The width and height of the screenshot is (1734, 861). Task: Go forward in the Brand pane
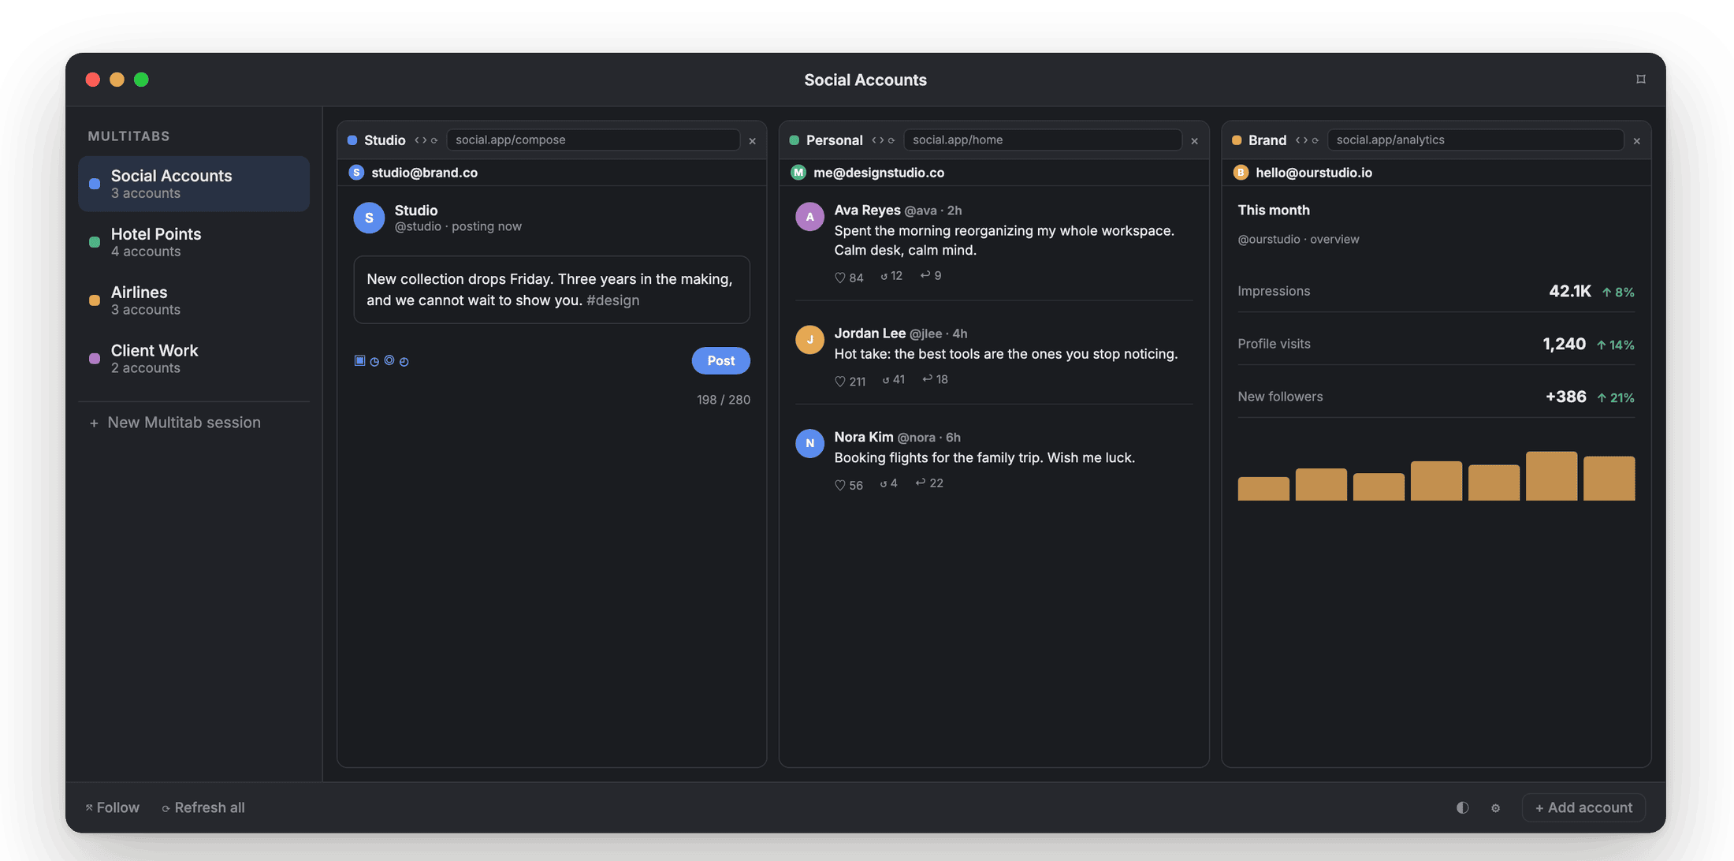coord(1305,140)
